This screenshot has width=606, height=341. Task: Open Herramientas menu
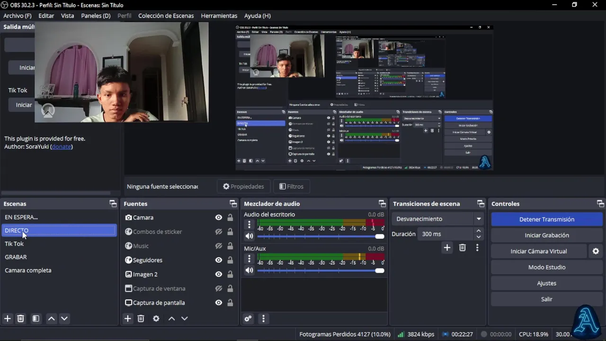(219, 16)
